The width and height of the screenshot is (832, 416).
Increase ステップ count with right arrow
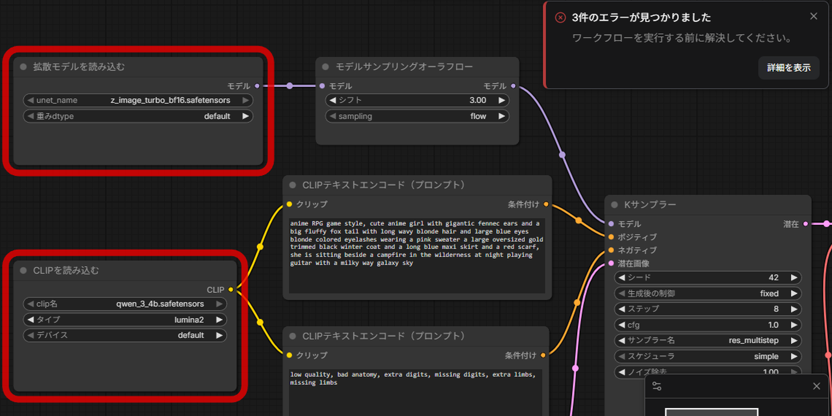(794, 309)
